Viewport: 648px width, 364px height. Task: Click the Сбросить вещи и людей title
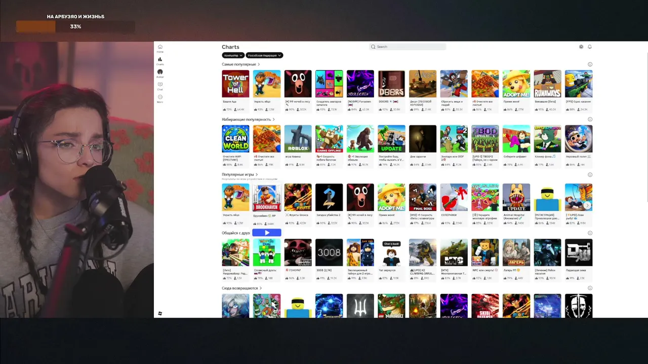(453, 103)
